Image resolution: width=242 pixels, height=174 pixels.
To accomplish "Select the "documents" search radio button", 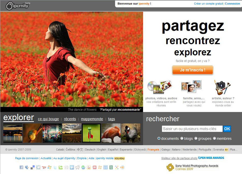I will coord(159,138).
